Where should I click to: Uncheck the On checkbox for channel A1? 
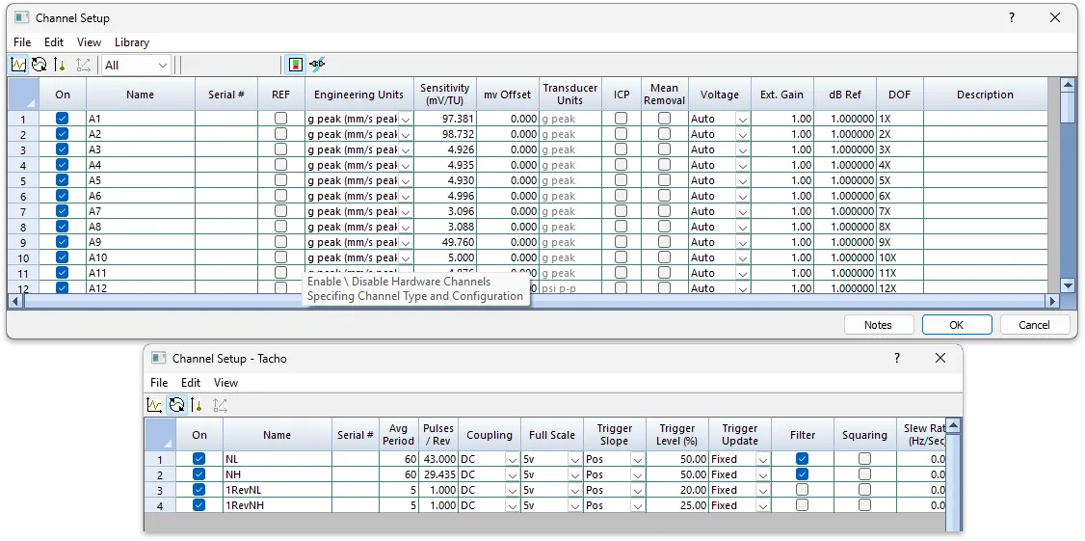tap(63, 119)
